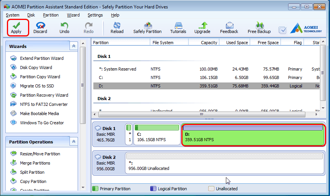
Task: Open Windows To Go Creator
Action: tap(42, 123)
